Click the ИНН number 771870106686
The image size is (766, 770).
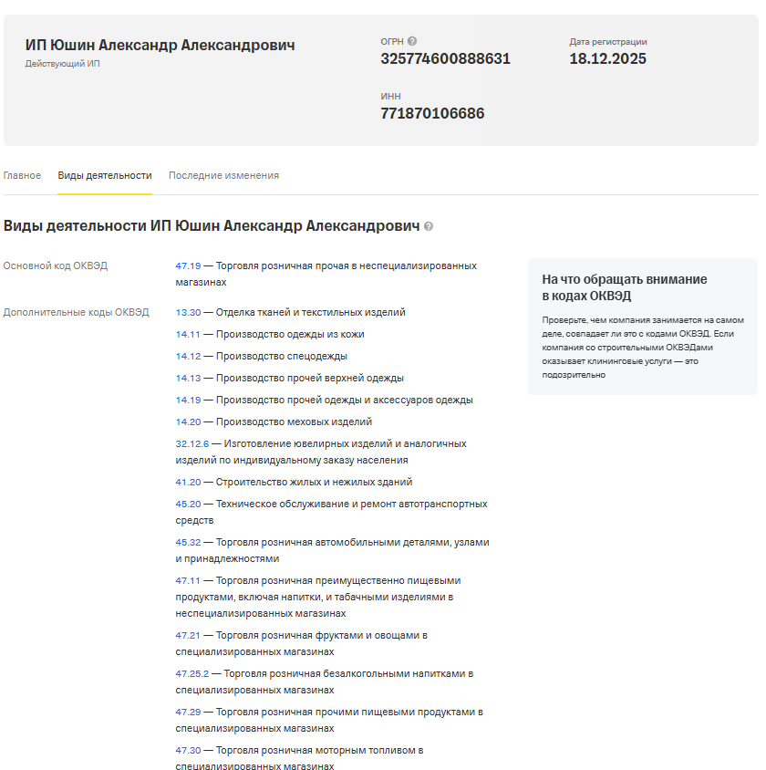click(432, 113)
